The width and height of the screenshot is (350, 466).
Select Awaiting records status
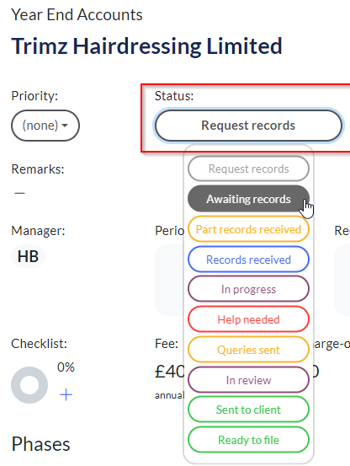[248, 199]
